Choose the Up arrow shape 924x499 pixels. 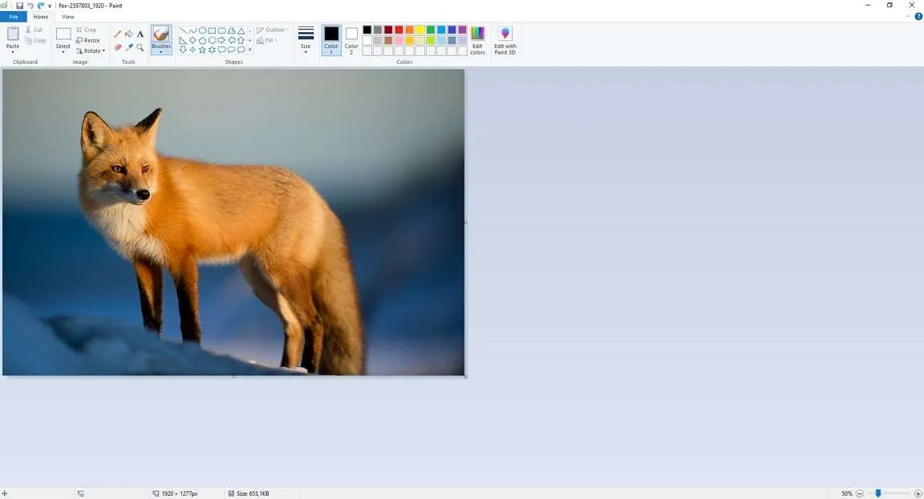click(x=241, y=41)
